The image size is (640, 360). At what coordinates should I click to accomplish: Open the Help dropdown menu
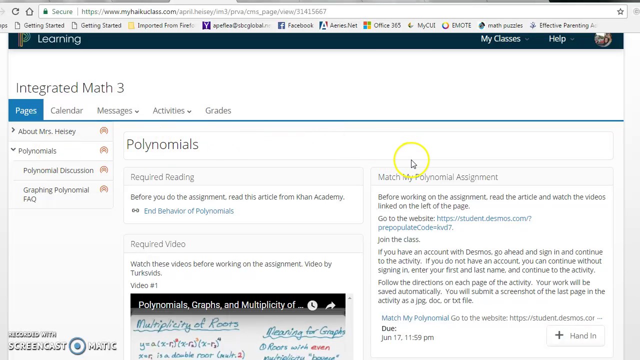tap(561, 39)
